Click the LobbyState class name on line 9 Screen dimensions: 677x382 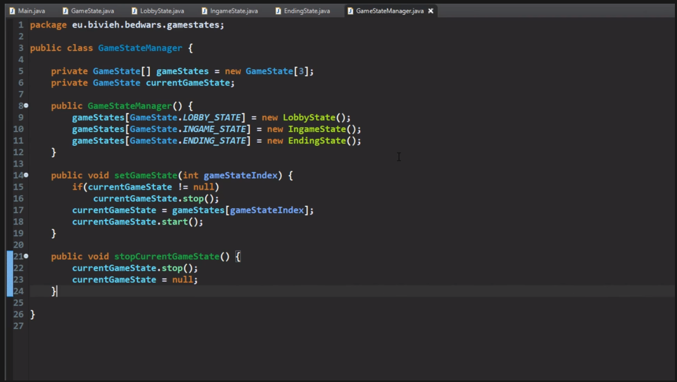click(x=309, y=117)
